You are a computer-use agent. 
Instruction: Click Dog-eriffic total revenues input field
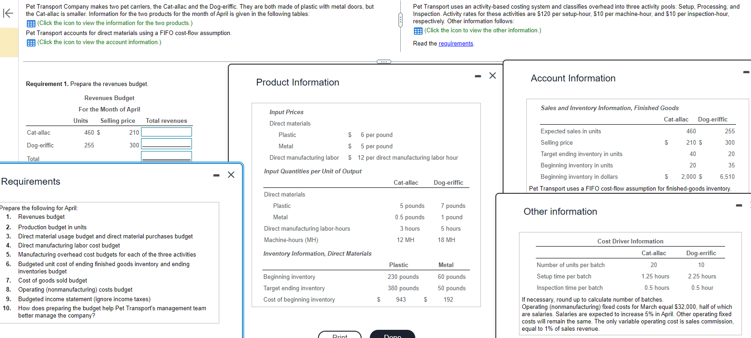(166, 143)
